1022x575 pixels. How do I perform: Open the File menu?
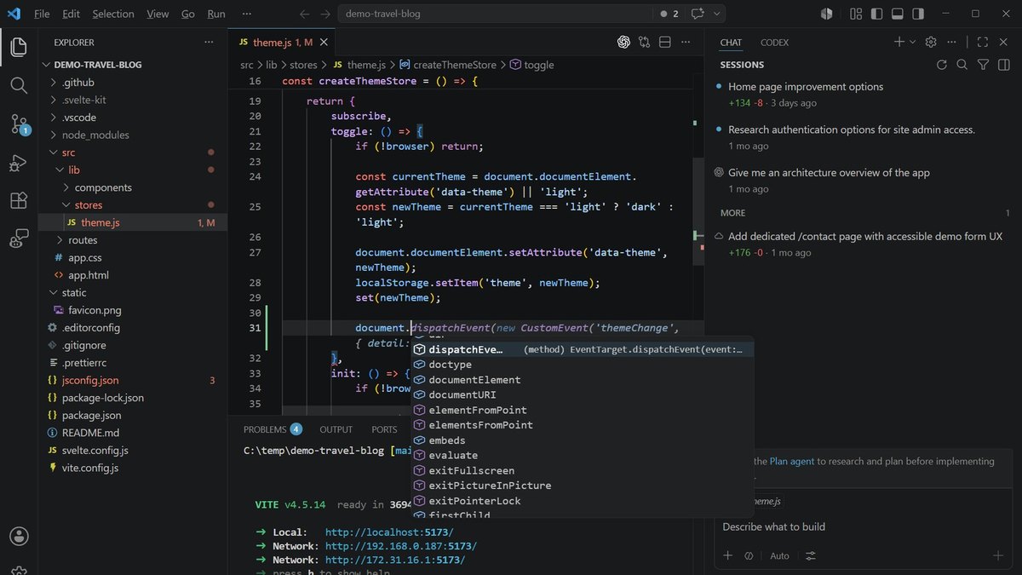pyautogui.click(x=42, y=14)
